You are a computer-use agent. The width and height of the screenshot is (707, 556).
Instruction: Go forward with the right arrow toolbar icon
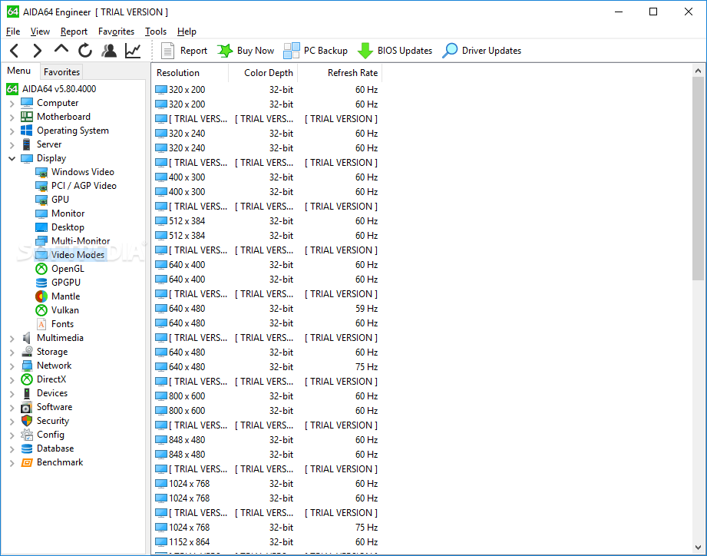click(38, 51)
